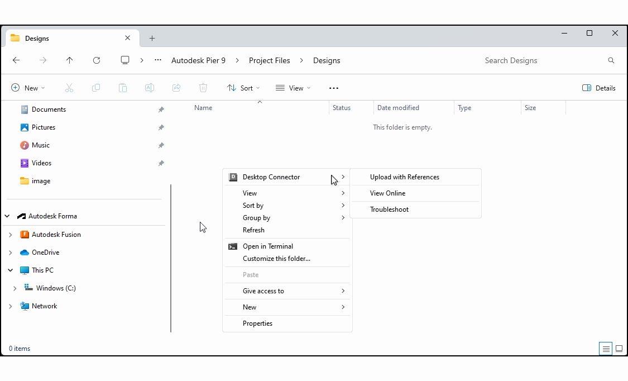Expand the OneDrive tree node
628x381 pixels.
click(x=11, y=253)
